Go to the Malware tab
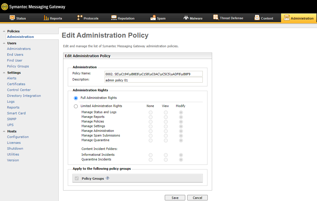Screen dimensions: 317x201 [193, 18]
